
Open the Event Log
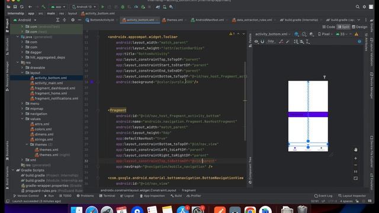point(323,196)
